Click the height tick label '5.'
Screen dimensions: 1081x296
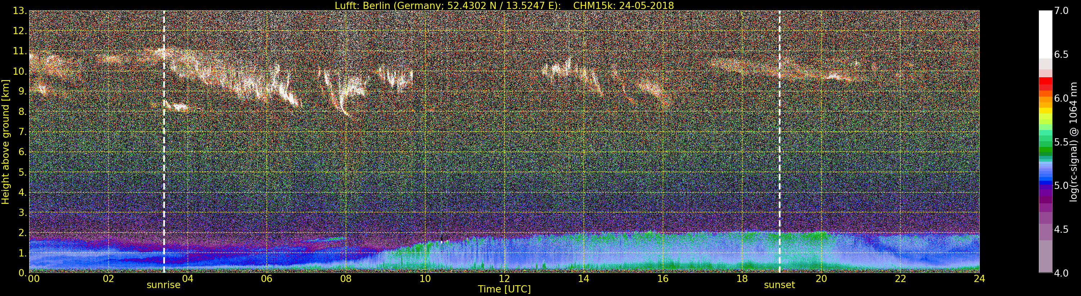[22, 172]
